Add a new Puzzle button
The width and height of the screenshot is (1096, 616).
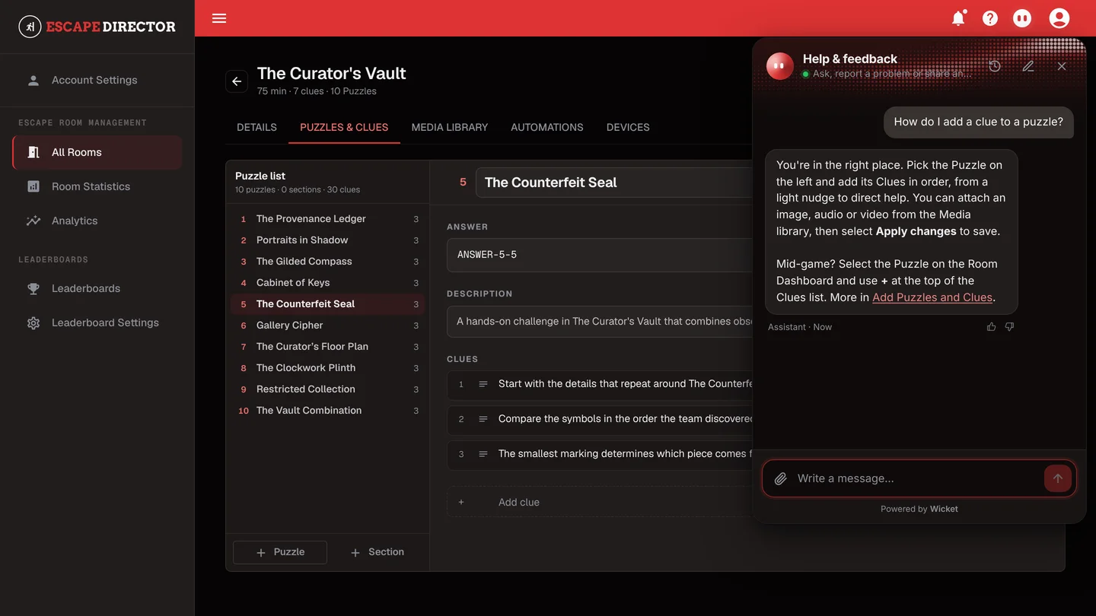click(x=280, y=552)
